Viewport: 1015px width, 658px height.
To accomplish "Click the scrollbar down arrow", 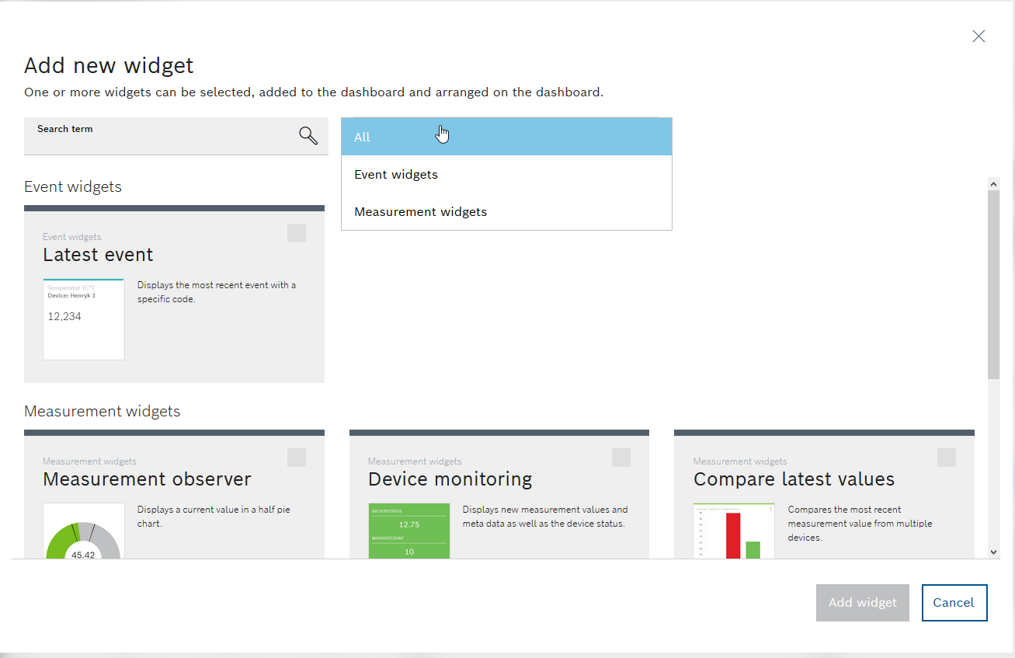I will [x=994, y=552].
